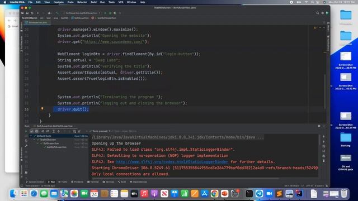Image resolution: width=358 pixels, height=201 pixels.
Task: Expand all nodes in test tree
Action: (54, 131)
